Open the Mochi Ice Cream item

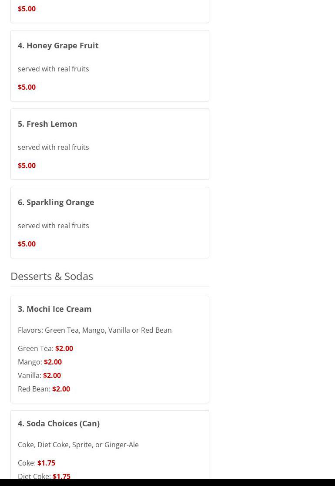(54, 309)
